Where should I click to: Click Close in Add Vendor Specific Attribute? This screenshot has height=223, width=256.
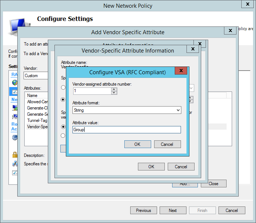tap(214, 184)
